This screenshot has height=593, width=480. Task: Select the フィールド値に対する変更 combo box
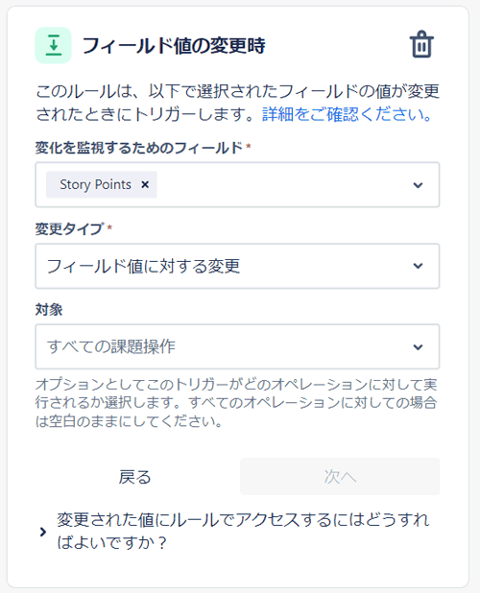point(237,266)
